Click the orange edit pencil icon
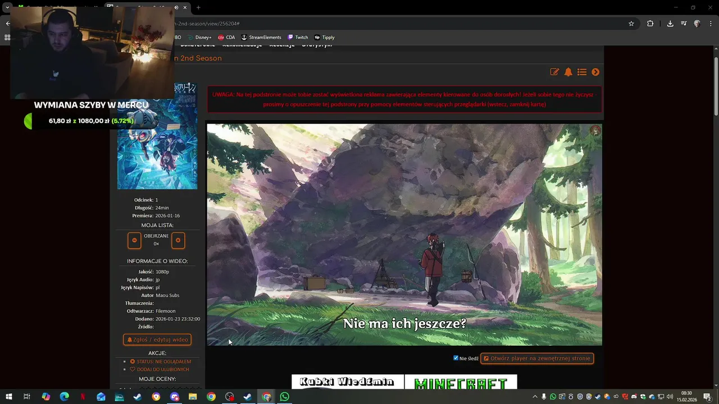Screen dimensions: 719x404 554,72
